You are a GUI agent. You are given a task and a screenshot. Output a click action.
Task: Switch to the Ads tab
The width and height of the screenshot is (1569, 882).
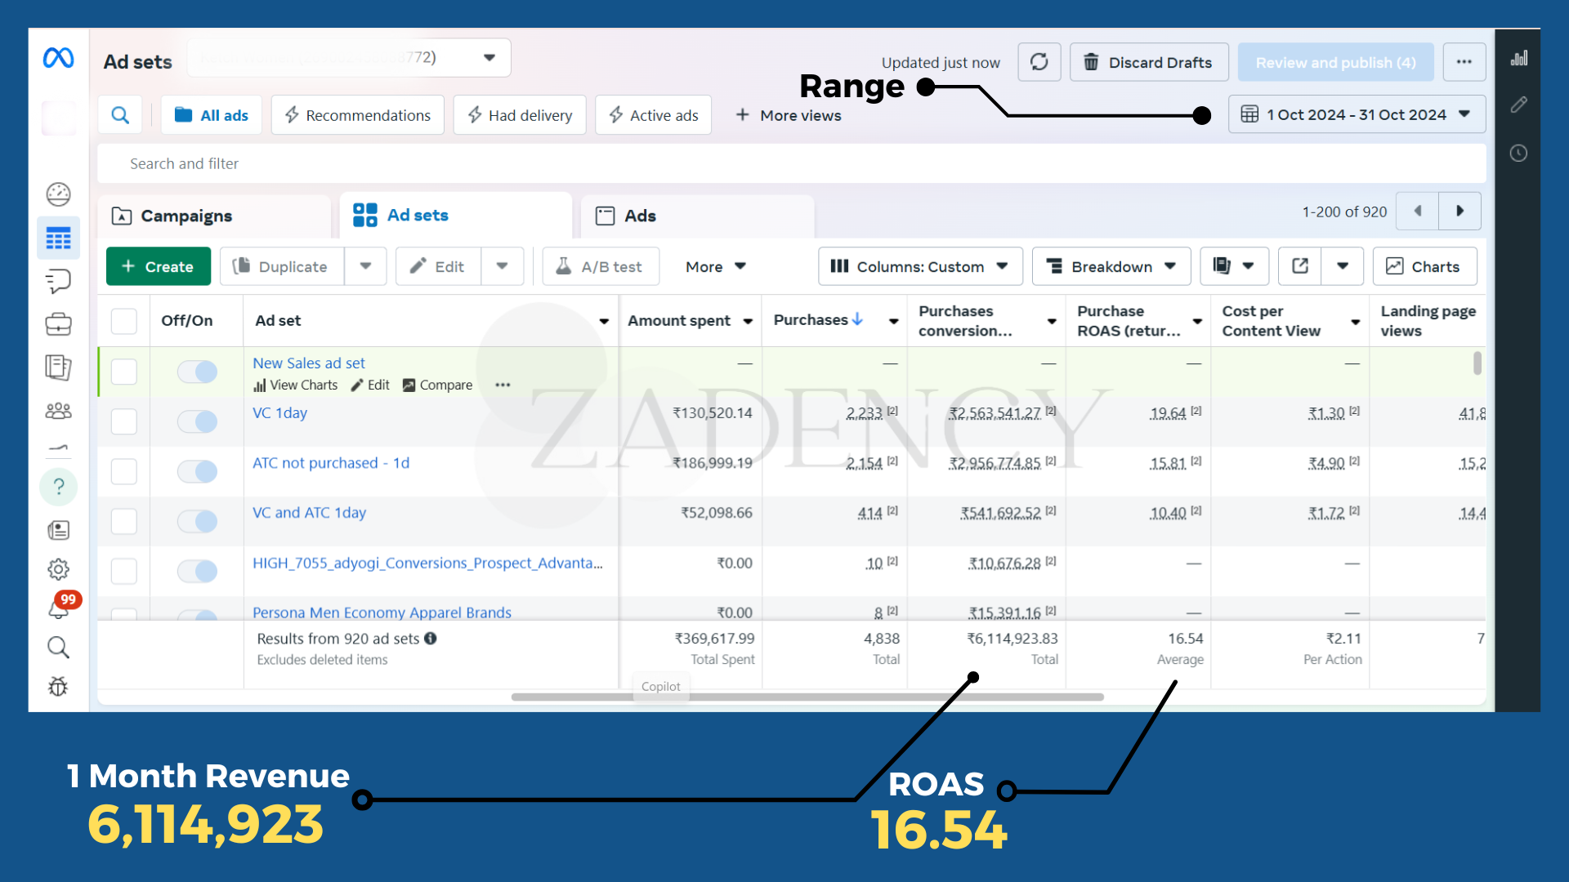(640, 216)
